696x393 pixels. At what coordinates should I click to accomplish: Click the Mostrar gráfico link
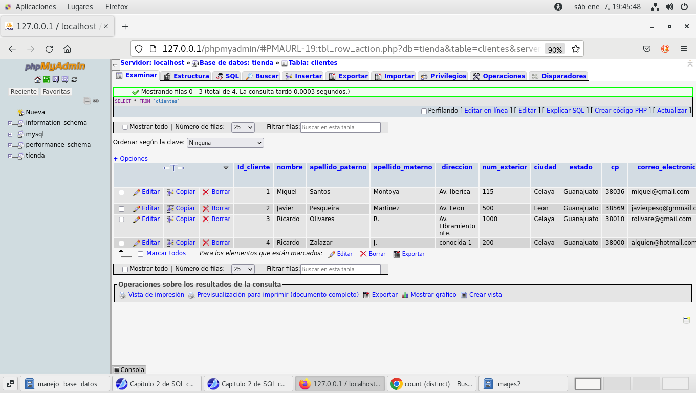tap(433, 295)
